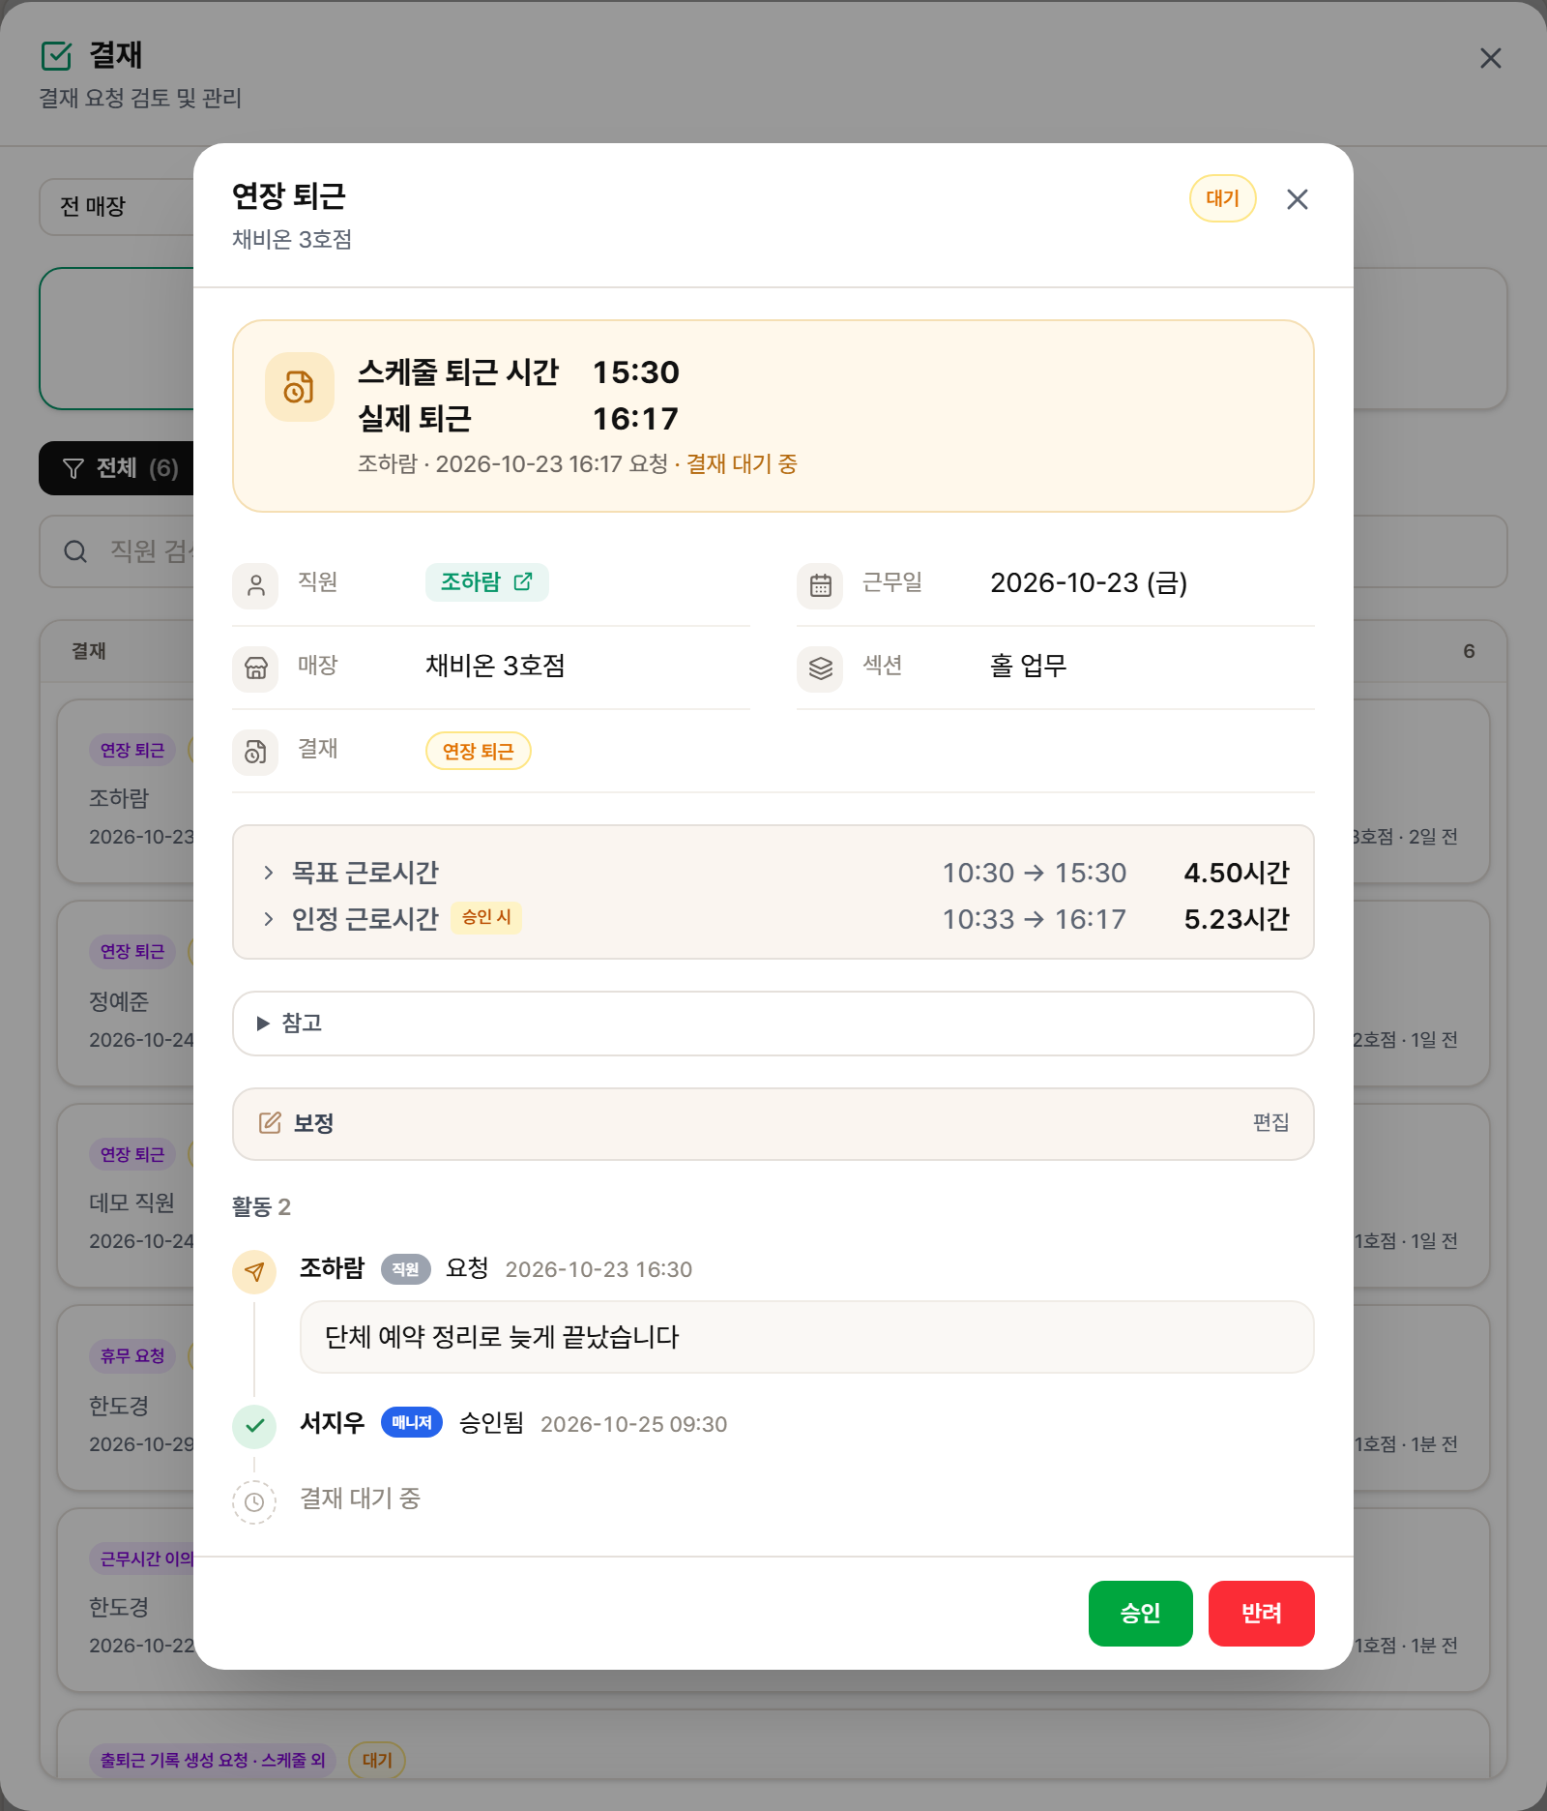
Task: Click the search magnifier icon in the background
Action: tap(75, 551)
